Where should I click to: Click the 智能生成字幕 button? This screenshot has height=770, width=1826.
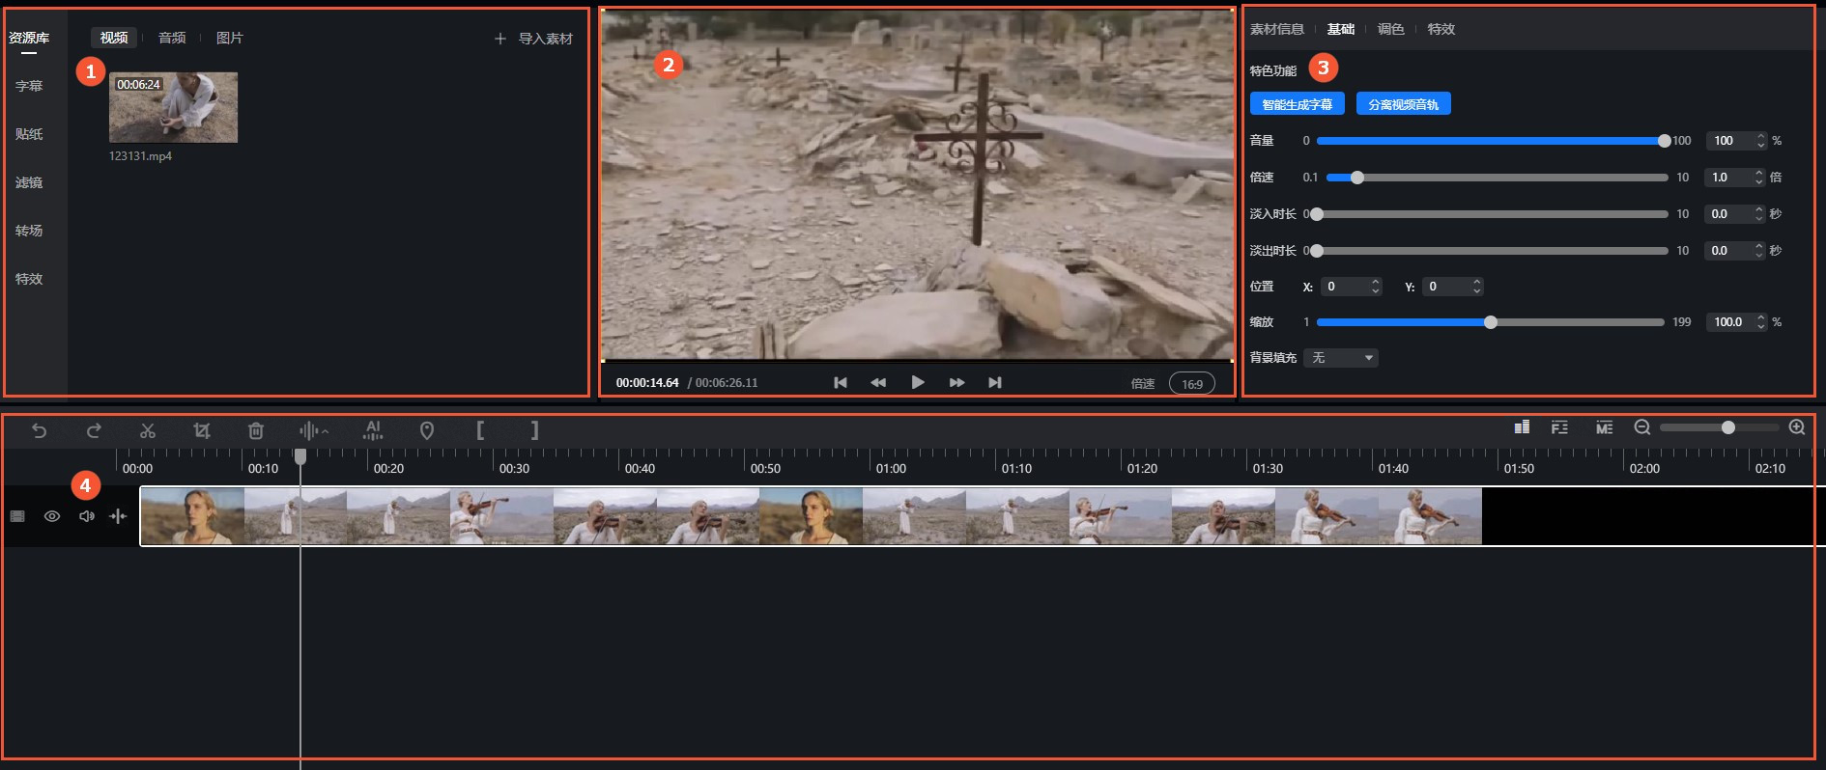pos(1297,104)
